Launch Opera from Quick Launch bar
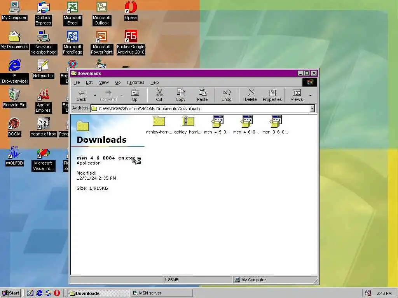398x298 pixels. pos(57,293)
